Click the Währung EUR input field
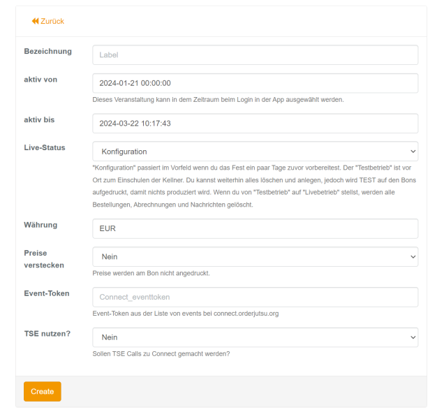437x419 pixels. pyautogui.click(x=255, y=228)
